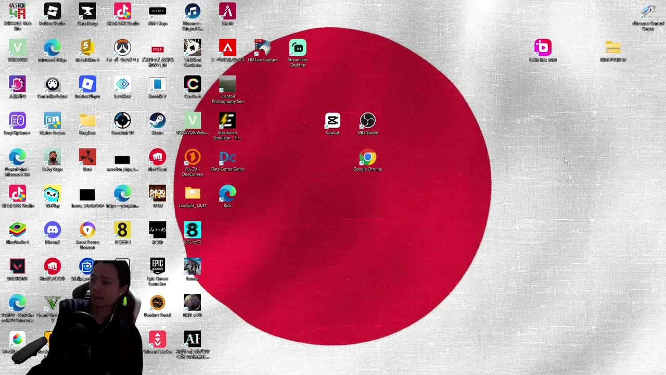Viewport: 666px width, 375px height.
Task: Open Discord from the desktop
Action: (x=52, y=230)
